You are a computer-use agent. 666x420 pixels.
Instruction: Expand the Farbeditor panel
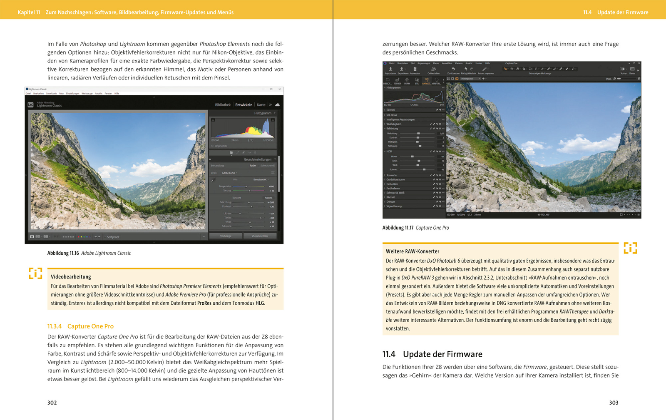pyautogui.click(x=385, y=184)
